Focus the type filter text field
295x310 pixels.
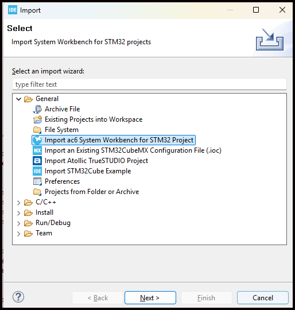149,84
